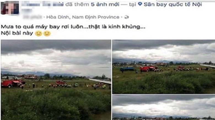Viewport: 215px width, 120px height.
Task: Click the "Nội bài này" caption line
Action: pyautogui.click(x=17, y=33)
